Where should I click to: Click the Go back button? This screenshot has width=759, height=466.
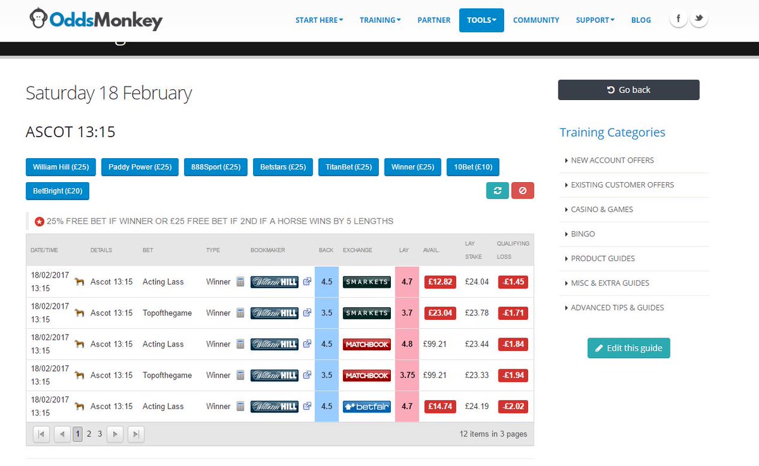point(629,90)
